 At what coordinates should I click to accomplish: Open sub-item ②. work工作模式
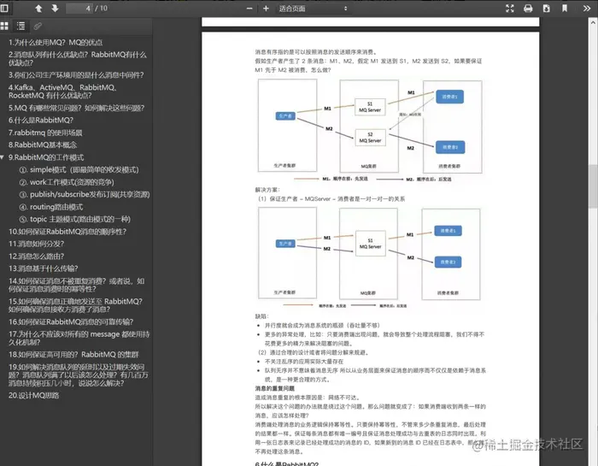point(67,182)
